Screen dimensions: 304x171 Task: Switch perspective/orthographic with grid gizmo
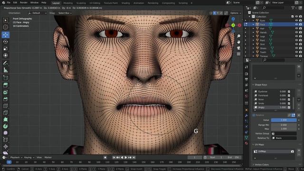[x=238, y=54]
